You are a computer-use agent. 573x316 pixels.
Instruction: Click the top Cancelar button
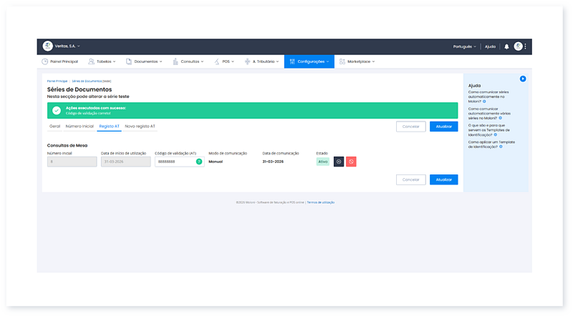[x=410, y=127]
